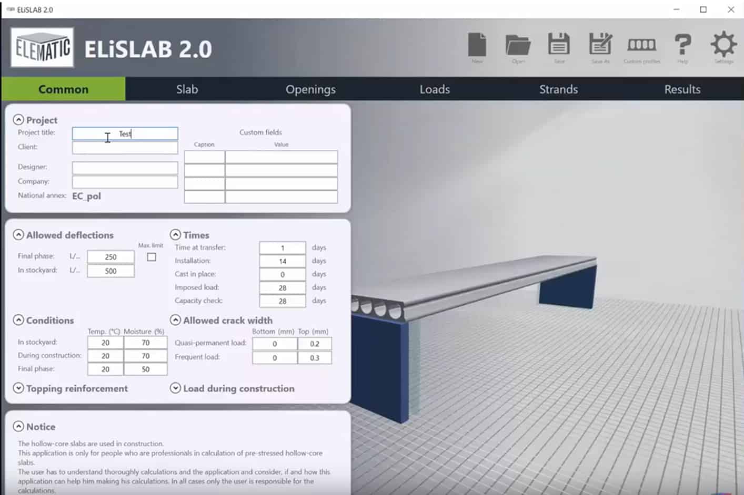
Task: Collapse the Conditions section
Action: pyautogui.click(x=18, y=320)
